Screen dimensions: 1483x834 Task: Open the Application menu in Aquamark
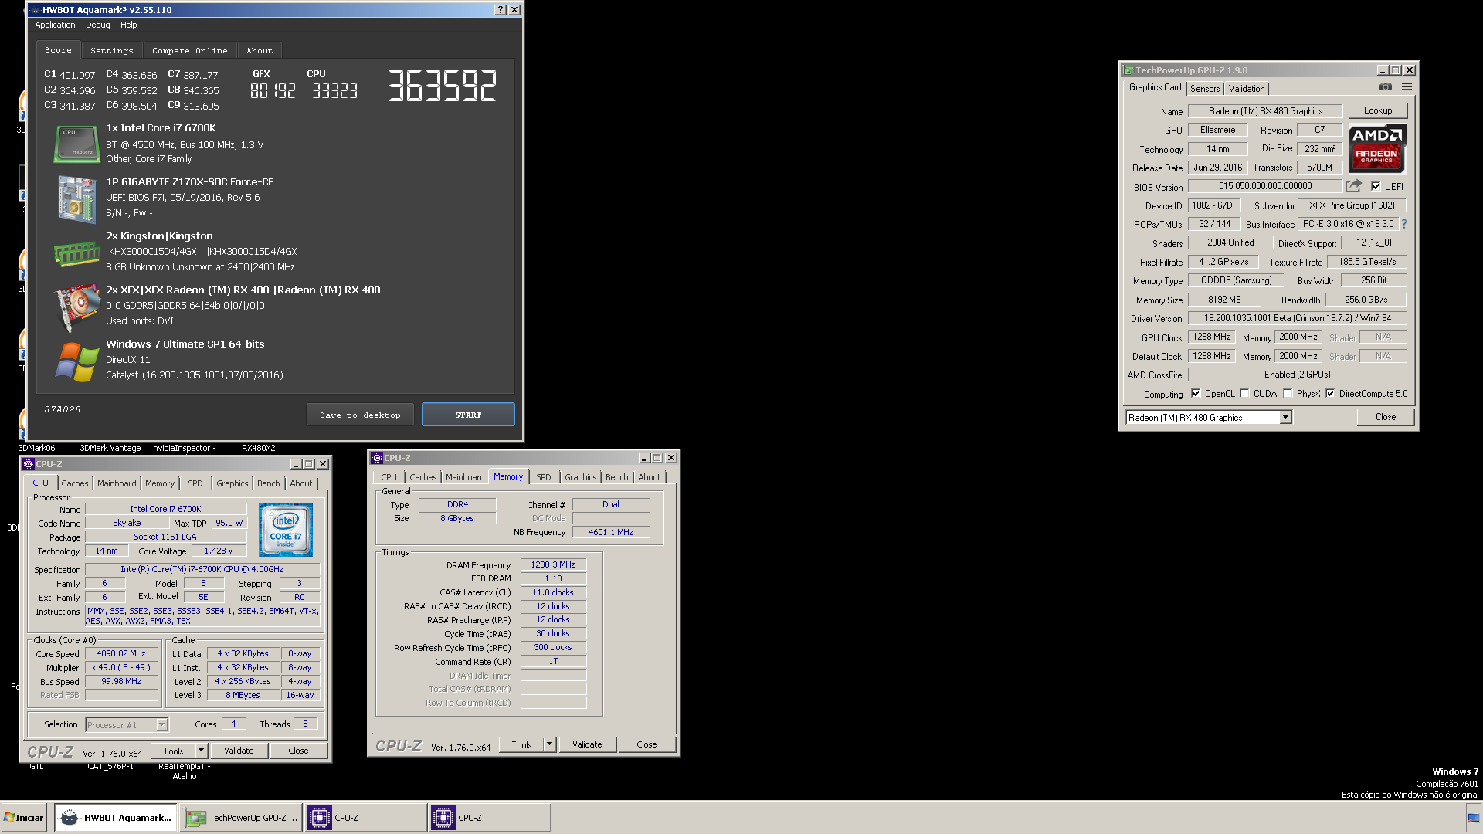tap(55, 25)
